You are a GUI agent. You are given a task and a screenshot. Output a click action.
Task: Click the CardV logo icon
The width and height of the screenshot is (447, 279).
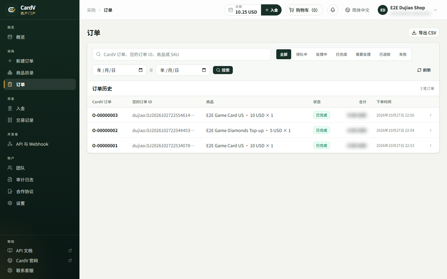tap(12, 10)
